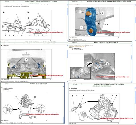The width and height of the screenshot is (136, 125).
Task: Click scroll-down arrow in the engine on stand panel
Action: click(x=64, y=123)
